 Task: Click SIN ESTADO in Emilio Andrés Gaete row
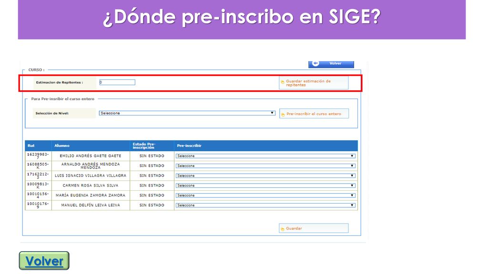point(152,156)
